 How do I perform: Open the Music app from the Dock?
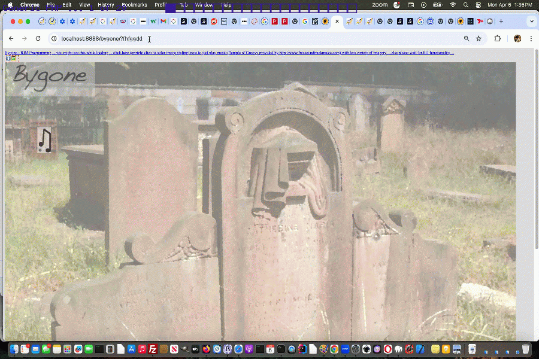[x=141, y=350]
